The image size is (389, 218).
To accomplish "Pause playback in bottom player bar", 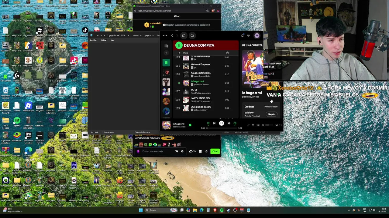I will 221,123.
